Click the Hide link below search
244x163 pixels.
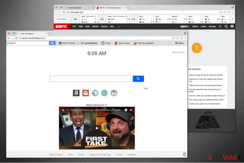click(x=146, y=88)
